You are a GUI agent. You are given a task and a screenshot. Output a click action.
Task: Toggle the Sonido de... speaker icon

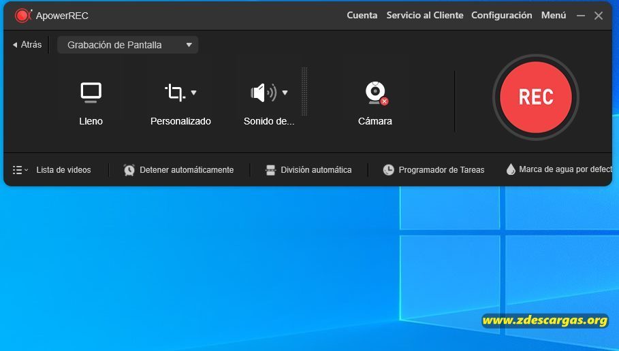click(264, 93)
